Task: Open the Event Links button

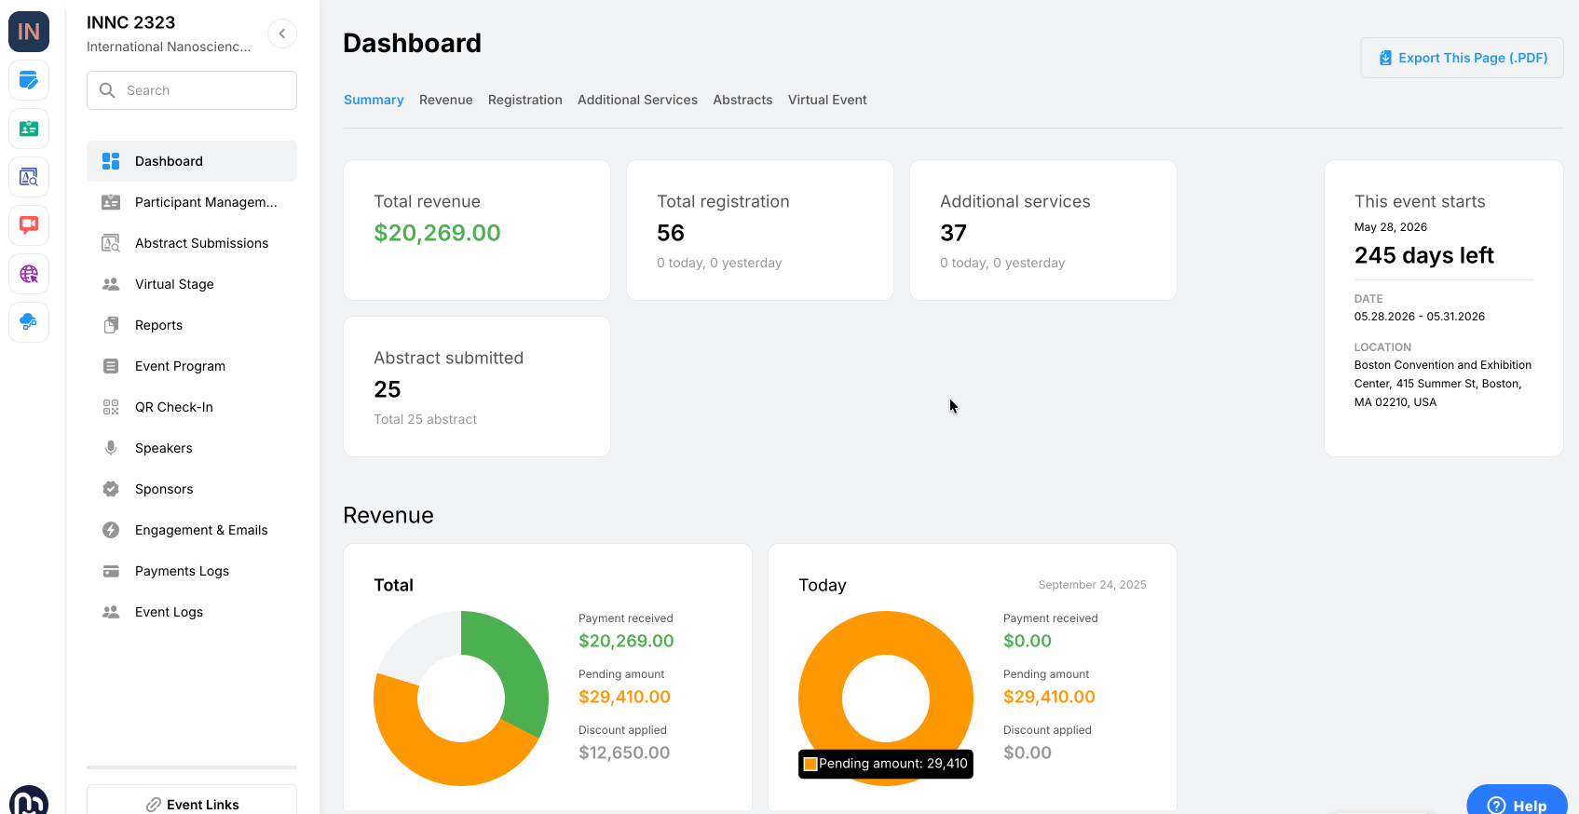Action: tap(192, 804)
